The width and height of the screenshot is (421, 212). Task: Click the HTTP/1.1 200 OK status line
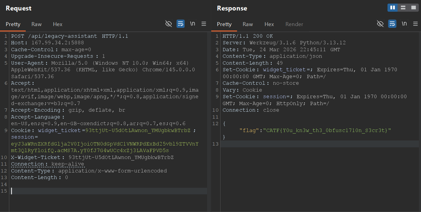[247, 36]
